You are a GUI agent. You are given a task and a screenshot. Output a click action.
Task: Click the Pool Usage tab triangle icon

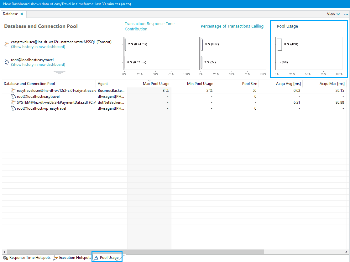(x=96, y=258)
